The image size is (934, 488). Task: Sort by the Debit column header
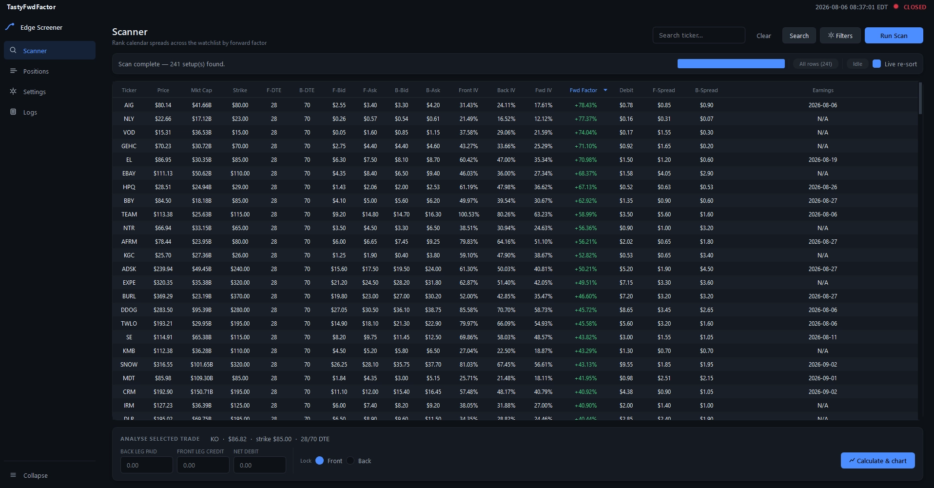pyautogui.click(x=626, y=90)
